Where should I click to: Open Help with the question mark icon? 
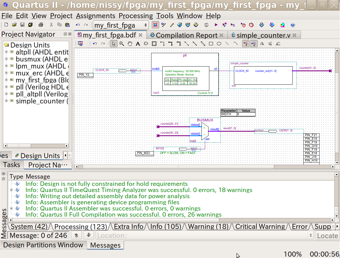(293, 25)
